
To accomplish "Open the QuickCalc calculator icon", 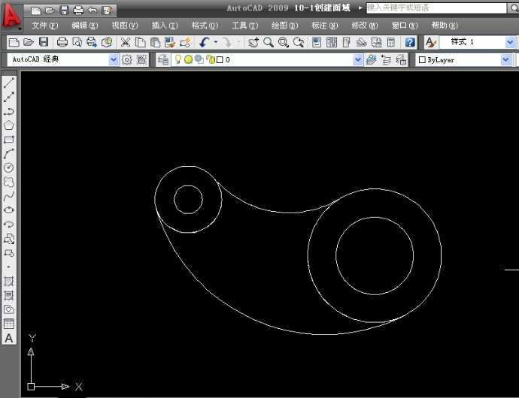I will click(x=391, y=42).
